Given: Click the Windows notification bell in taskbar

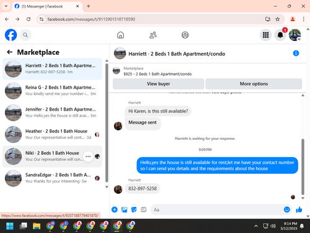Looking at the screenshot, I should 302,226.
